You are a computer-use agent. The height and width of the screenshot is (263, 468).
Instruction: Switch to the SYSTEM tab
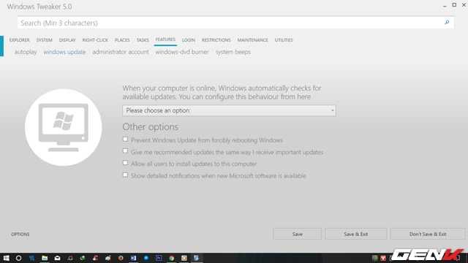point(44,40)
